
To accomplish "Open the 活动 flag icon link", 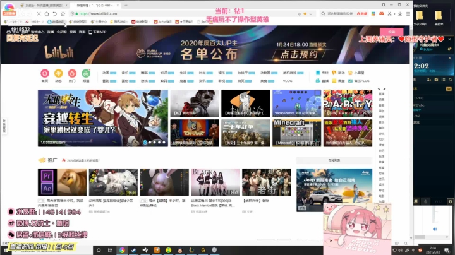I will [x=338, y=73].
